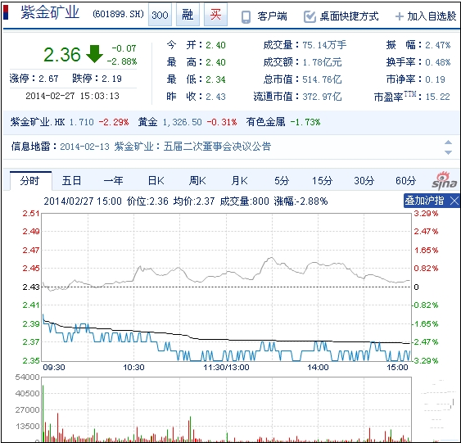
Task: Switch to the 5分 chart tab
Action: coord(282,180)
